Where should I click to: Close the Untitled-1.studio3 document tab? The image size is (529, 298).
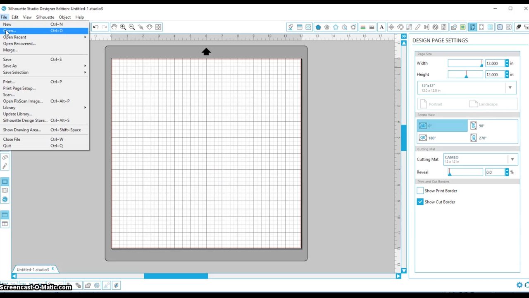pyautogui.click(x=52, y=269)
